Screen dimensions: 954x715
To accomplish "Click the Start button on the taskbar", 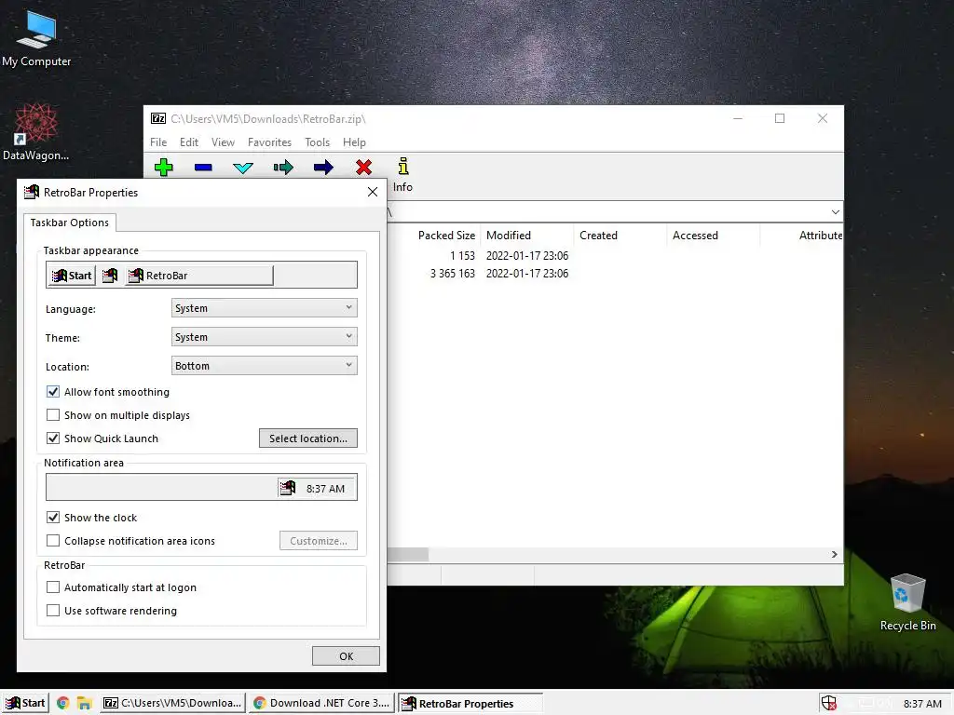I will tap(24, 703).
